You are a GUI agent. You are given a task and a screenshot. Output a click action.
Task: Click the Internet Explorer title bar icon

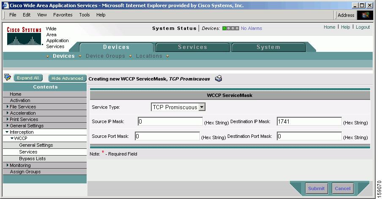[5, 5]
